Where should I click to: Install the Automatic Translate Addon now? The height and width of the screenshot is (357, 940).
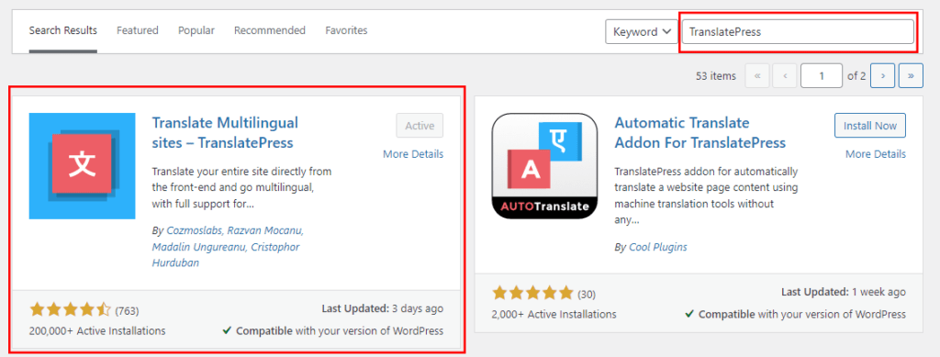point(870,126)
